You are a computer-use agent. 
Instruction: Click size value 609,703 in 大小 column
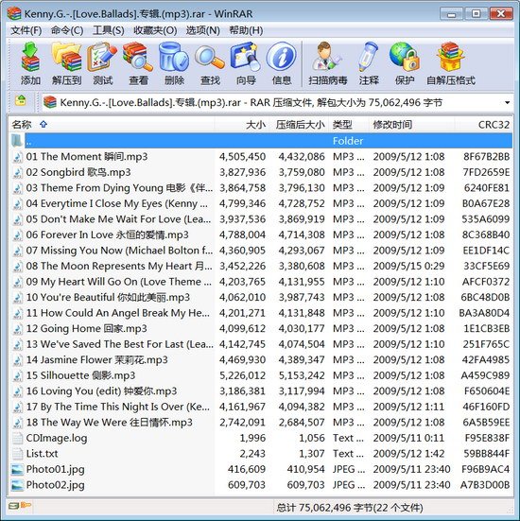(247, 485)
